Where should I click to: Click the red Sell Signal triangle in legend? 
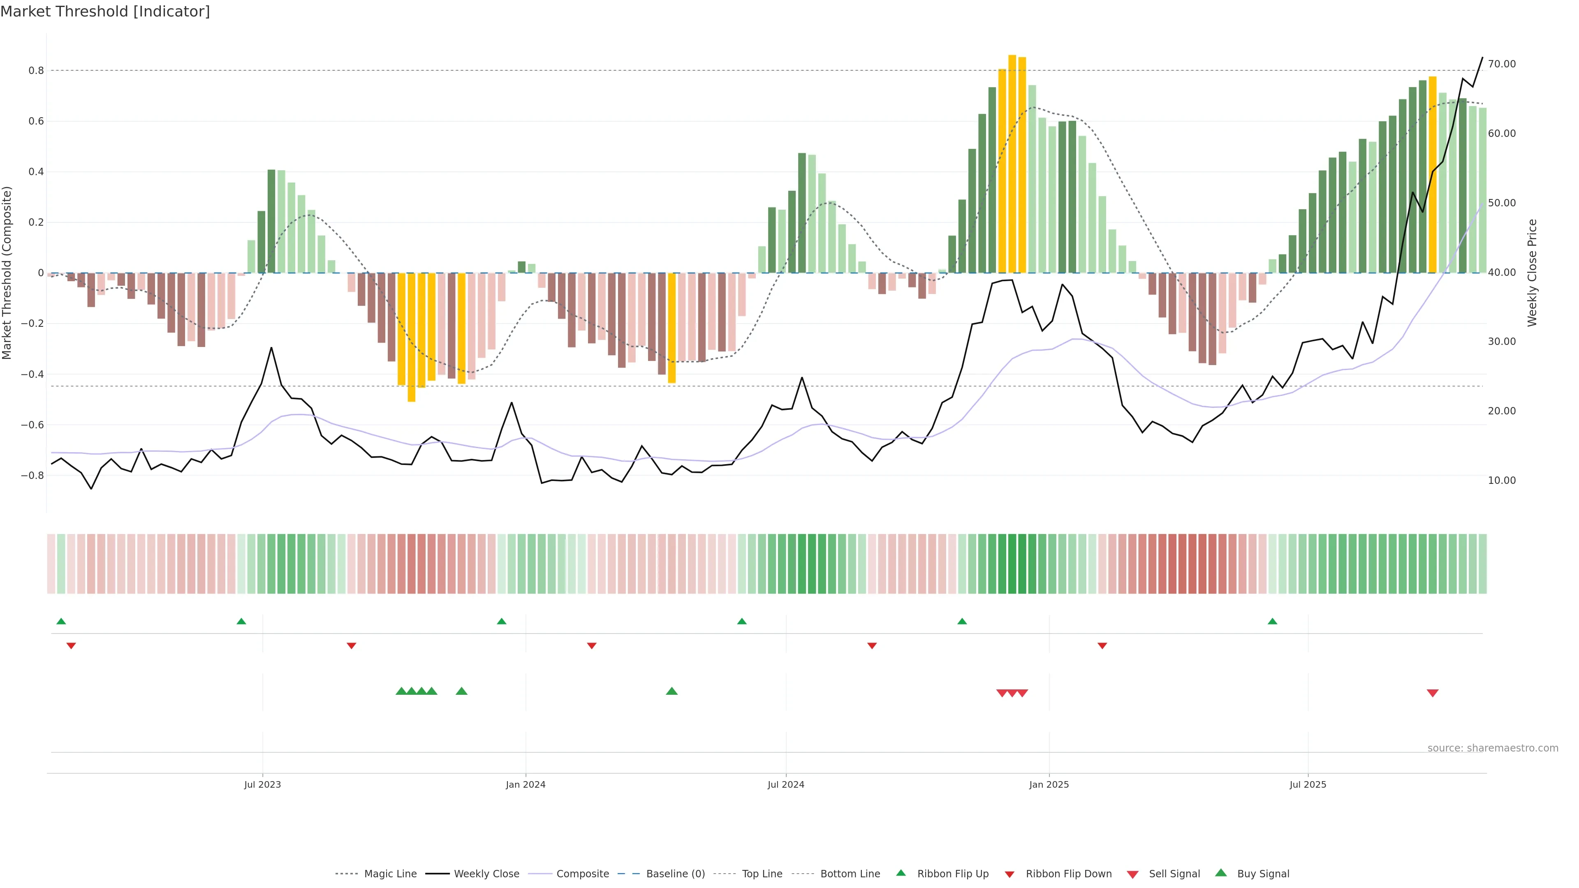pos(1133,874)
